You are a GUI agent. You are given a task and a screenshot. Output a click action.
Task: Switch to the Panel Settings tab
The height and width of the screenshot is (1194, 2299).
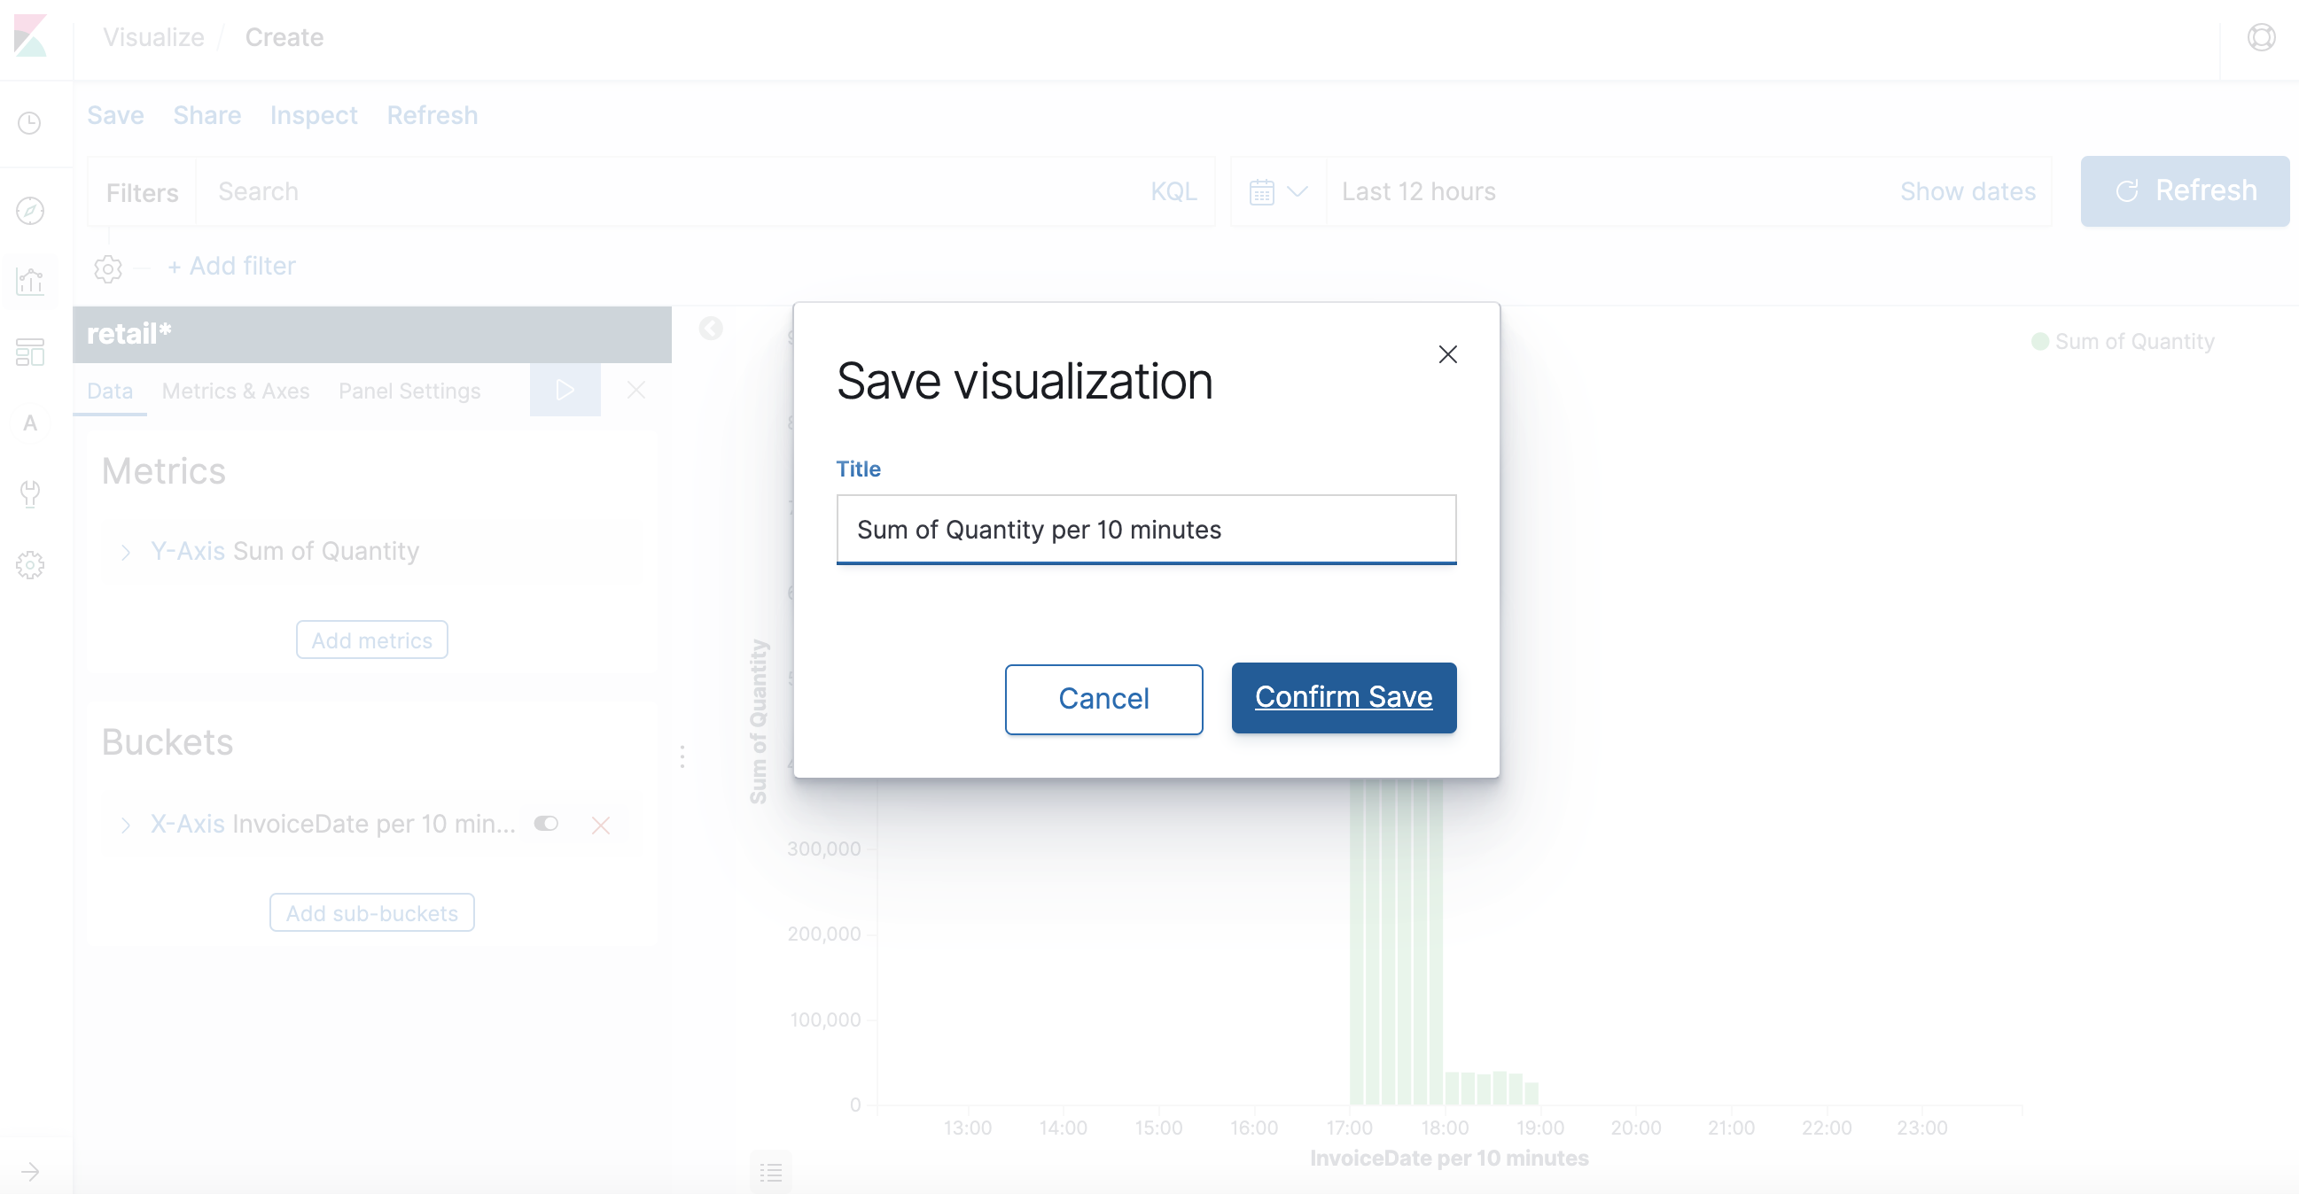pyautogui.click(x=409, y=391)
